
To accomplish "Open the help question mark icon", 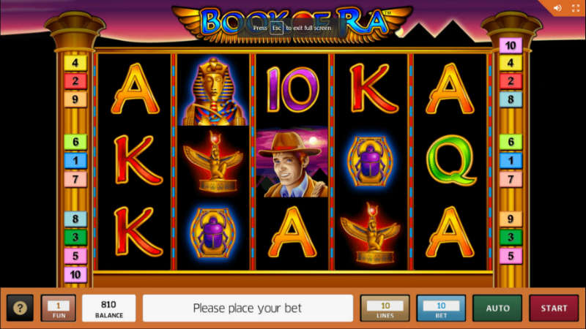I will click(20, 308).
